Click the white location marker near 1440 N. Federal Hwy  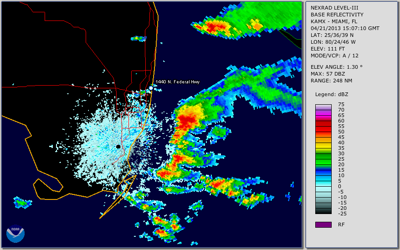point(151,88)
